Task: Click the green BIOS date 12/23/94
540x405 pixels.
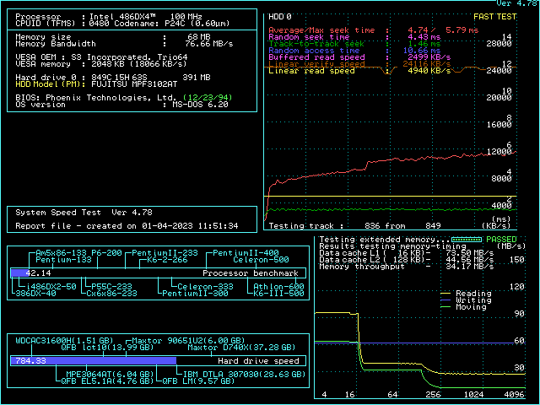Action: coord(208,98)
